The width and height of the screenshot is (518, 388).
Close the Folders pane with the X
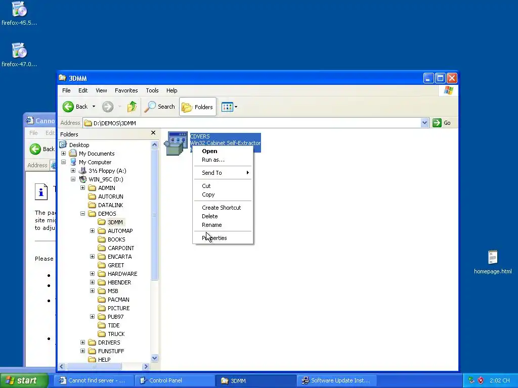[x=153, y=133]
